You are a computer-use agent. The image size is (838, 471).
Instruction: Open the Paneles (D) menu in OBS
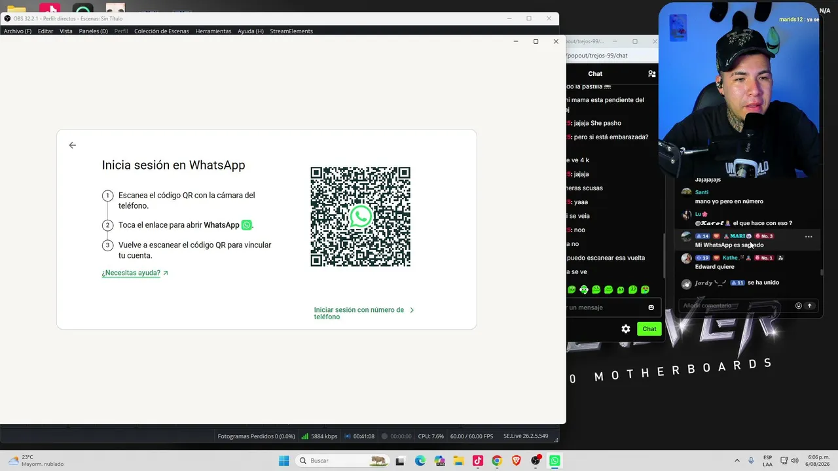94,31
